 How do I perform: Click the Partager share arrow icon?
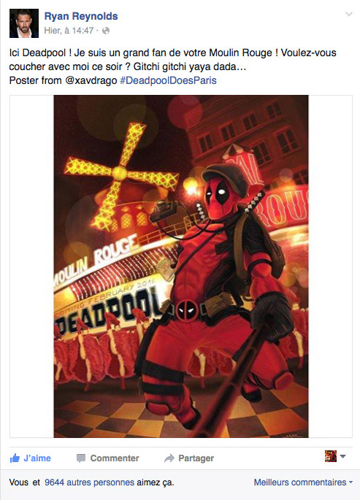[169, 458]
